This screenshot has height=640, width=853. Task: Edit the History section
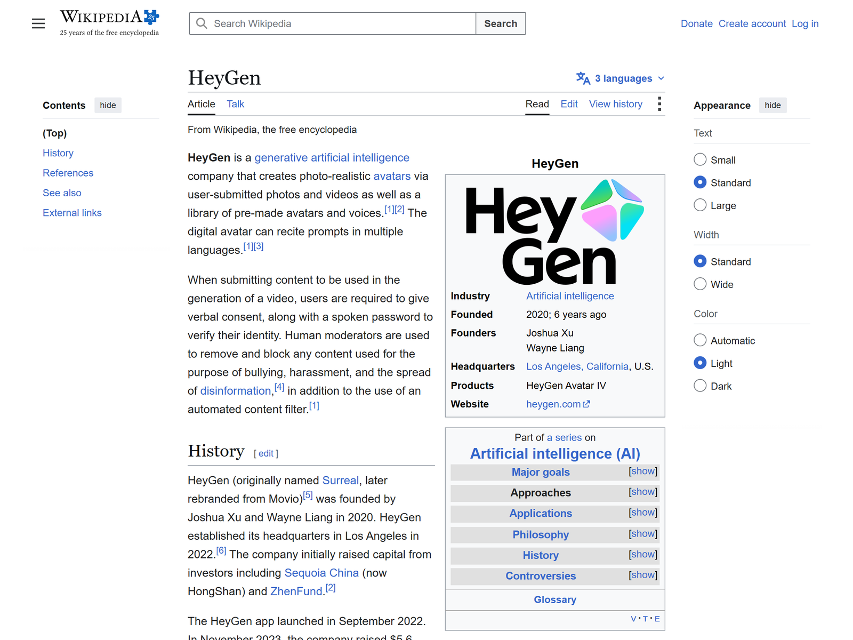point(266,453)
